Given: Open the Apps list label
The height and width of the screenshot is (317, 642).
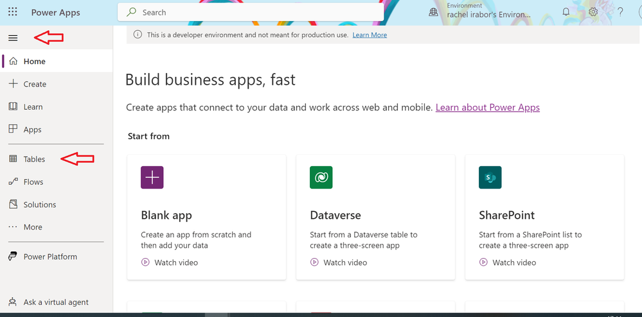Looking at the screenshot, I should pos(32,130).
